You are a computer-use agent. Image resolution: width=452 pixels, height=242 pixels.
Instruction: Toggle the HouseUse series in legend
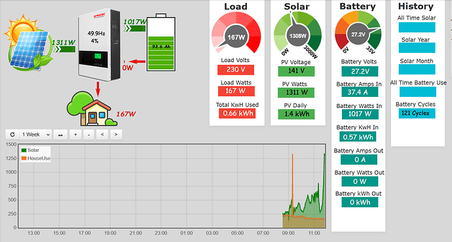coord(36,158)
